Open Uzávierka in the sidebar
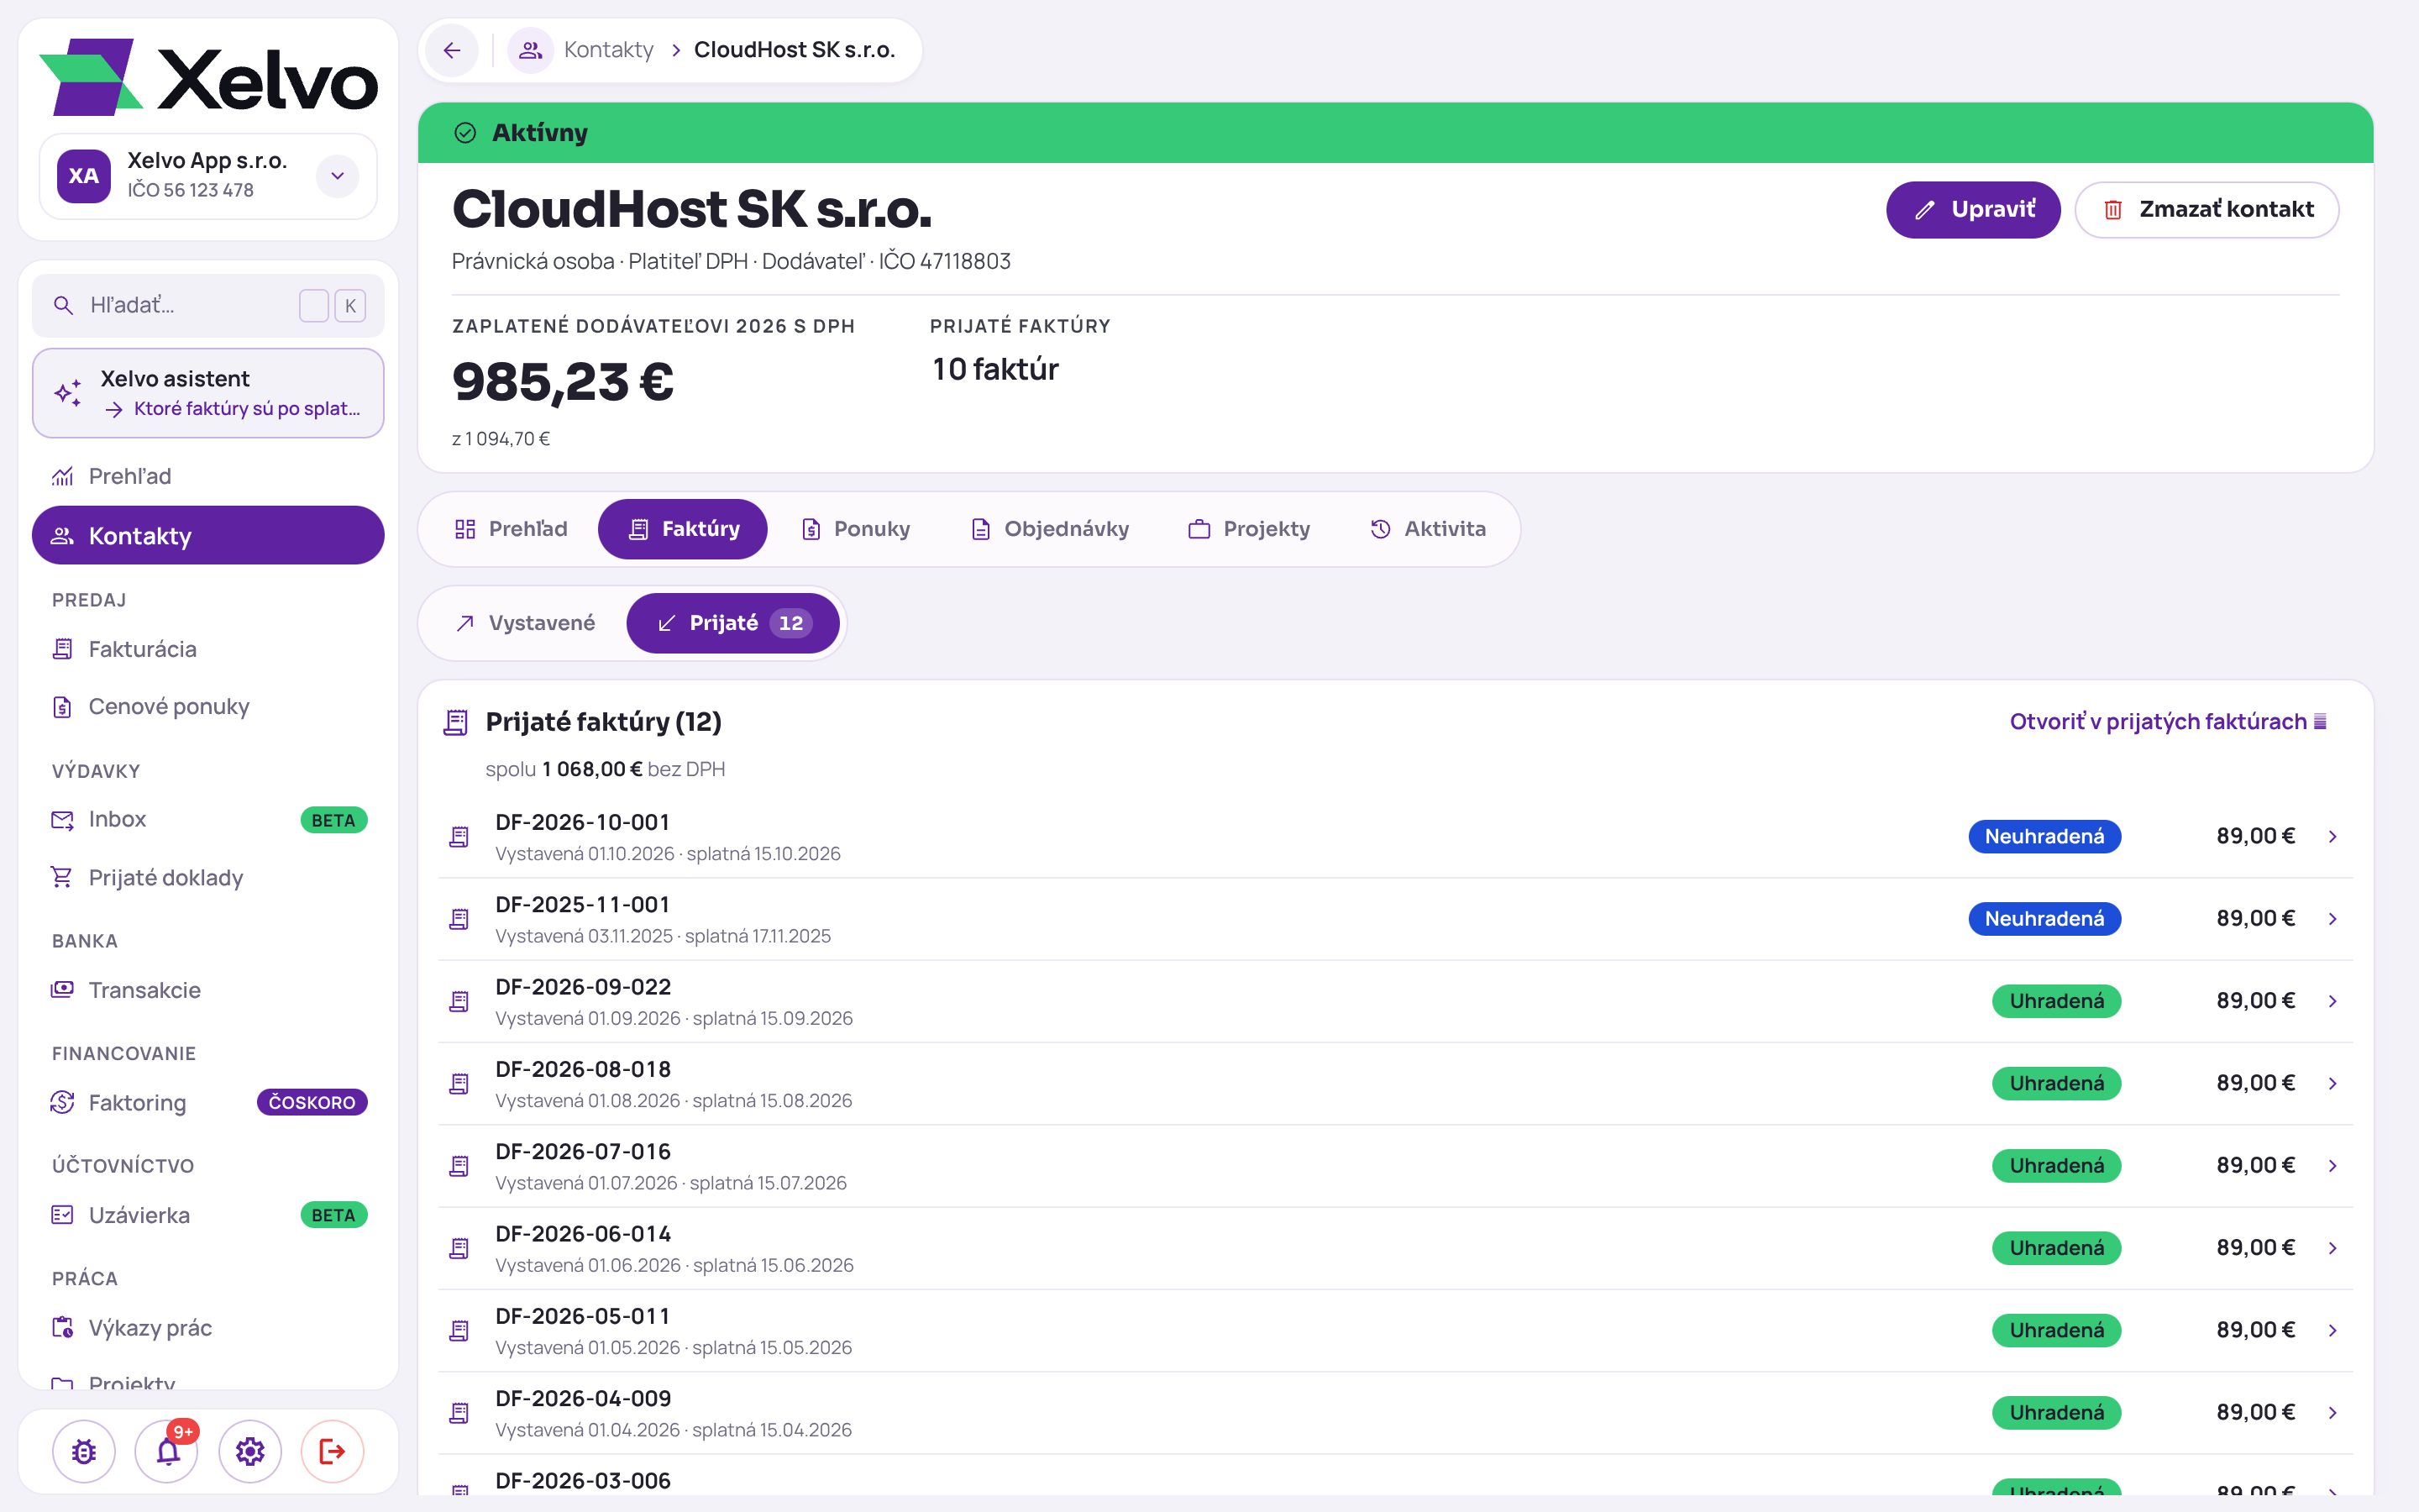The height and width of the screenshot is (1512, 2419). pyautogui.click(x=208, y=1216)
